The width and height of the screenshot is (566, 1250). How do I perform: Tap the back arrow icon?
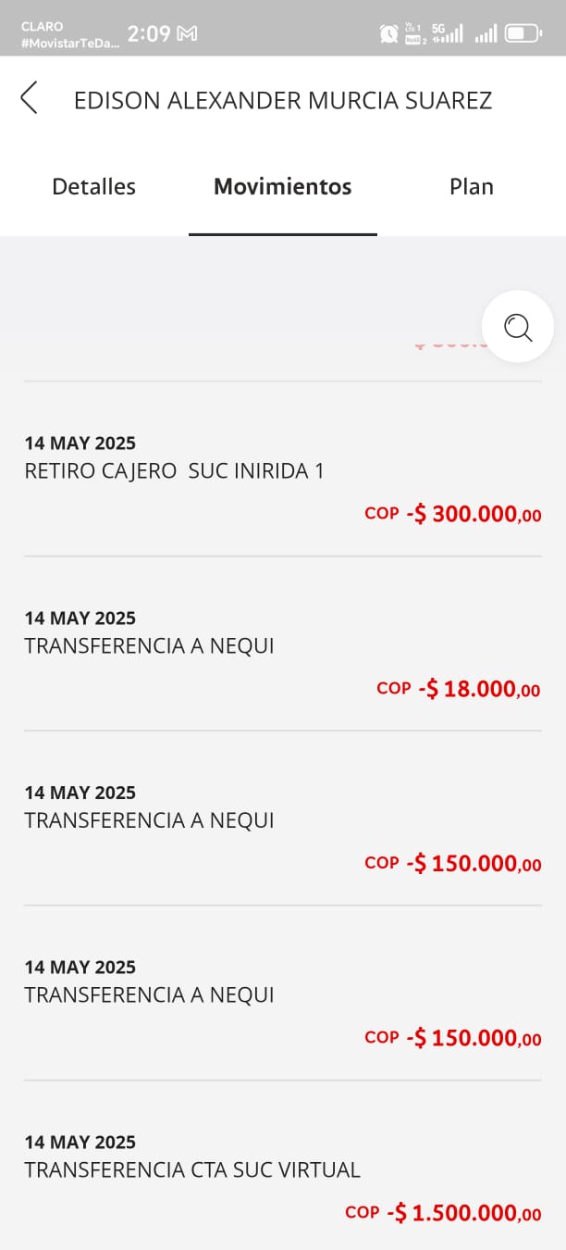point(30,98)
